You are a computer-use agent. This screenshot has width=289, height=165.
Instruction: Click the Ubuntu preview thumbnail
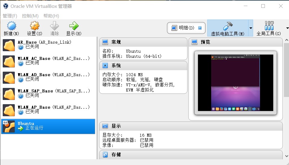pos(236,83)
